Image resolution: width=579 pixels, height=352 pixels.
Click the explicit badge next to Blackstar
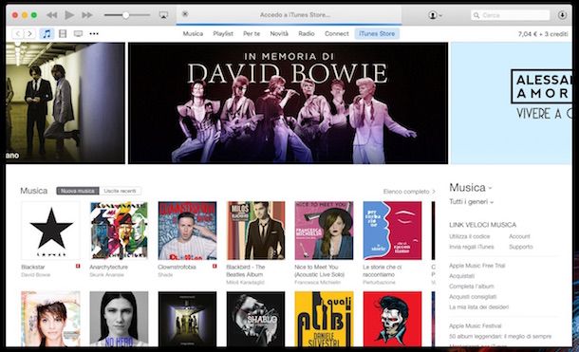[78, 266]
